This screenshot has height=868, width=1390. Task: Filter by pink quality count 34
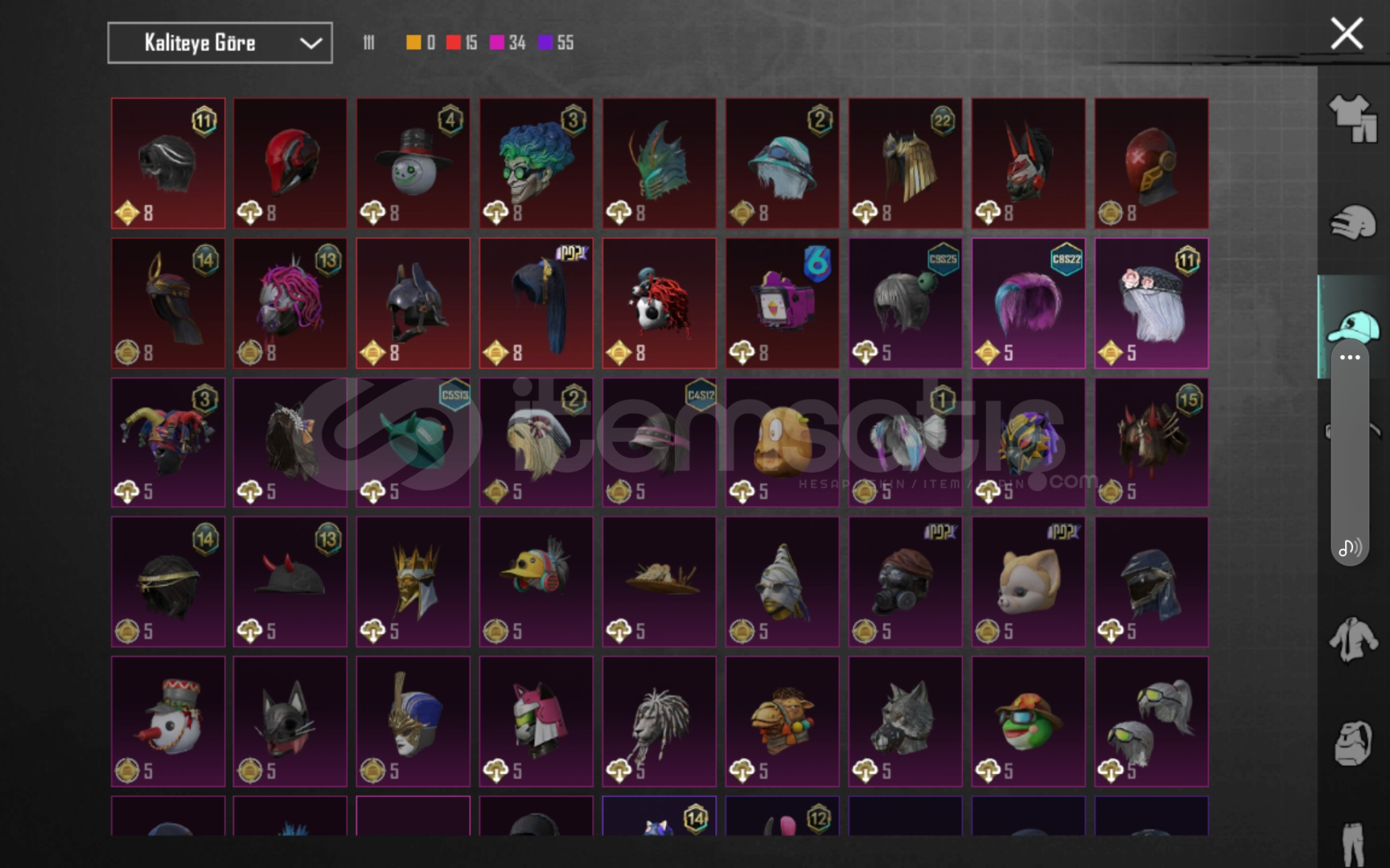click(508, 43)
